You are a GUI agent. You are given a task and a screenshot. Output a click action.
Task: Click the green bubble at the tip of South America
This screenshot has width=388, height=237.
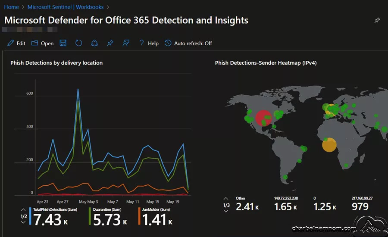point(285,177)
